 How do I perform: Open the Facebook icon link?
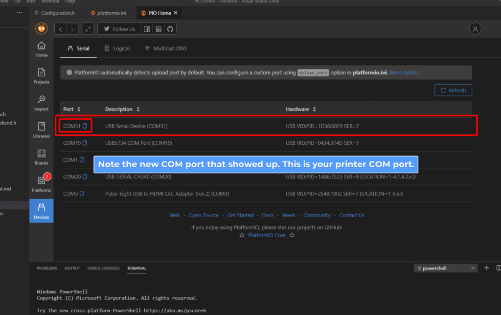coord(147,29)
